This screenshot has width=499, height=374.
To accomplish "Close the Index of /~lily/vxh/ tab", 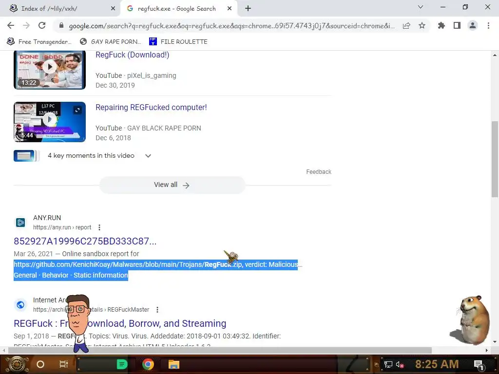I will pos(113,9).
